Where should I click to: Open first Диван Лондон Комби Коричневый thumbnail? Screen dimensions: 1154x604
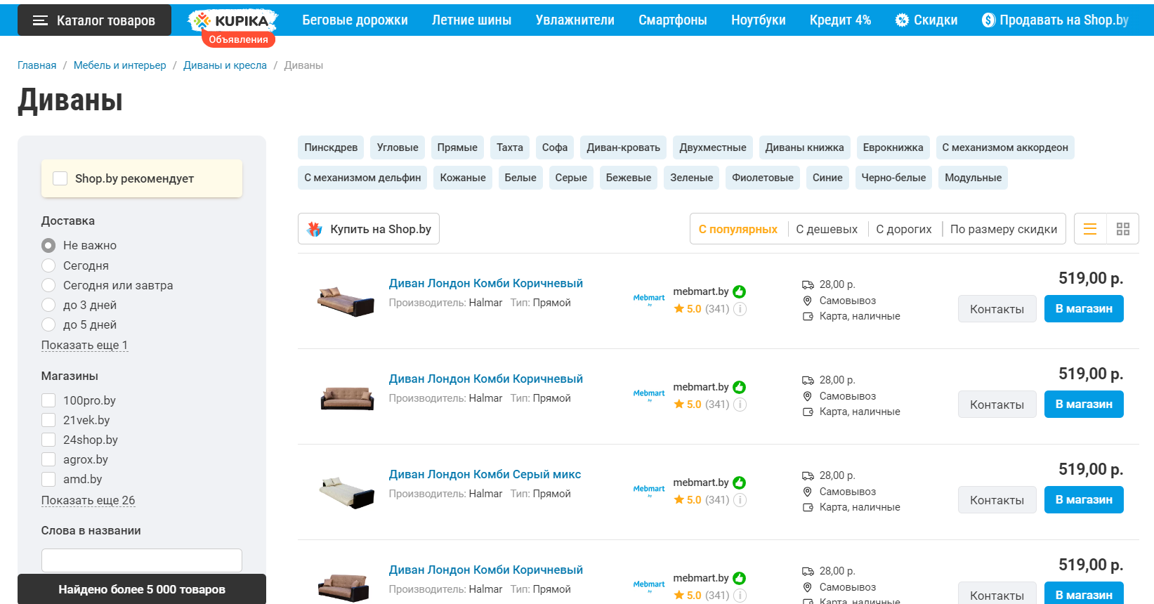pyautogui.click(x=346, y=301)
